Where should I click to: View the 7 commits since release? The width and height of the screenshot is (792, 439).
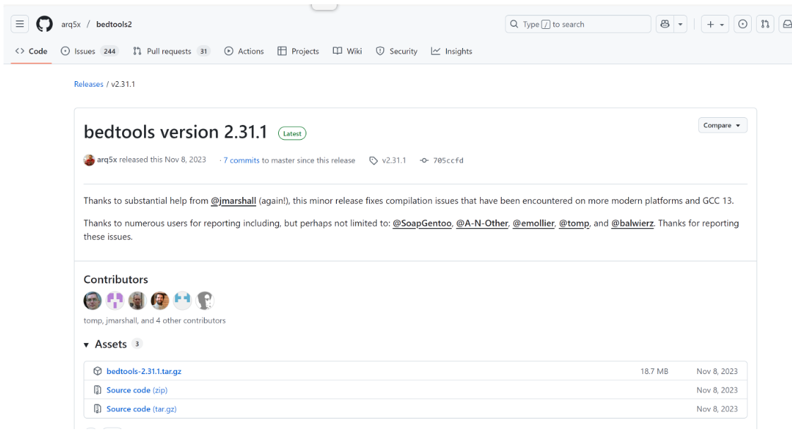[241, 160]
